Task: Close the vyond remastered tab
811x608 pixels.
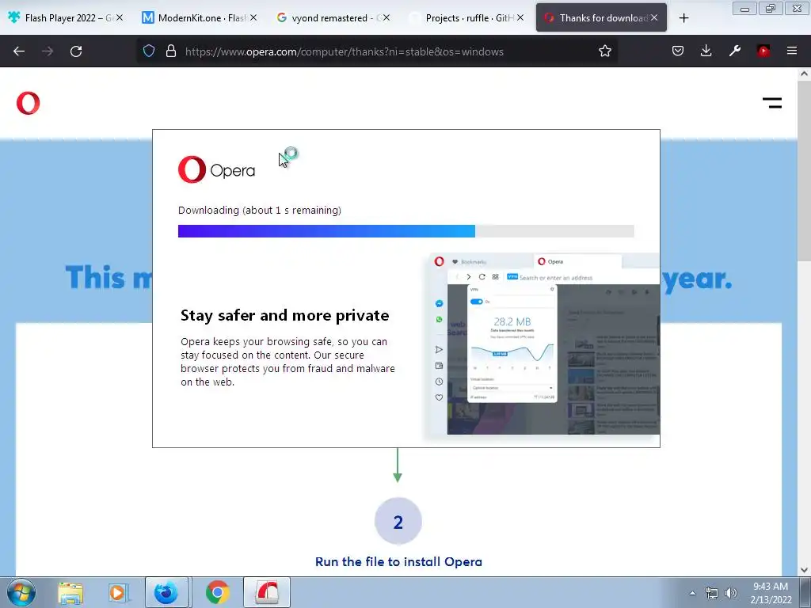Action: click(386, 18)
